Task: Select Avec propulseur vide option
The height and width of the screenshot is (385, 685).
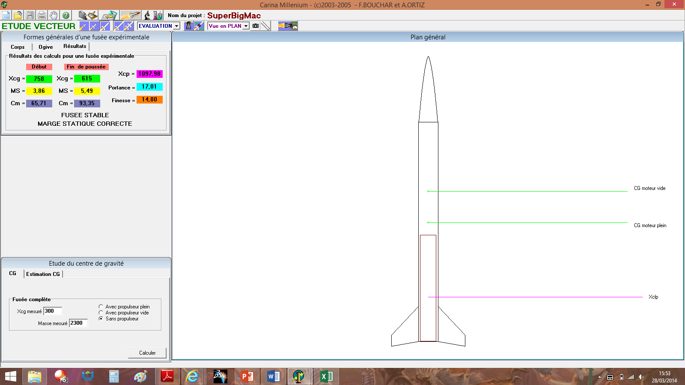Action: point(124,313)
